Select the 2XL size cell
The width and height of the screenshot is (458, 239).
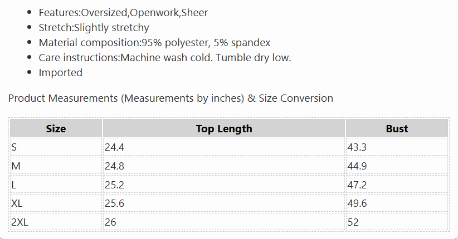click(56, 222)
